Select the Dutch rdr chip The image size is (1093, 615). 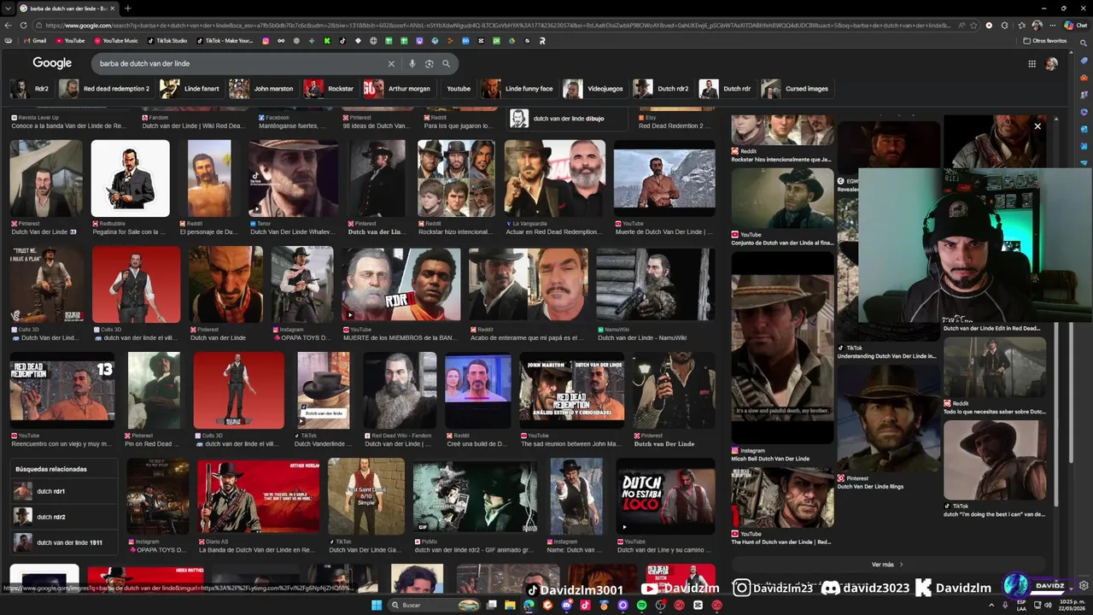tap(726, 89)
